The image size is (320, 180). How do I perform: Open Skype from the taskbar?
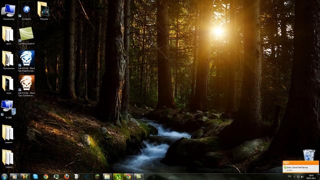tap(35, 176)
